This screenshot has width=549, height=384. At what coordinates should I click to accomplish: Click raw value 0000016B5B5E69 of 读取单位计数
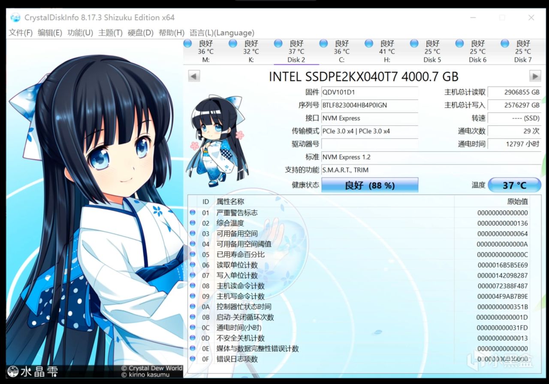click(503, 265)
